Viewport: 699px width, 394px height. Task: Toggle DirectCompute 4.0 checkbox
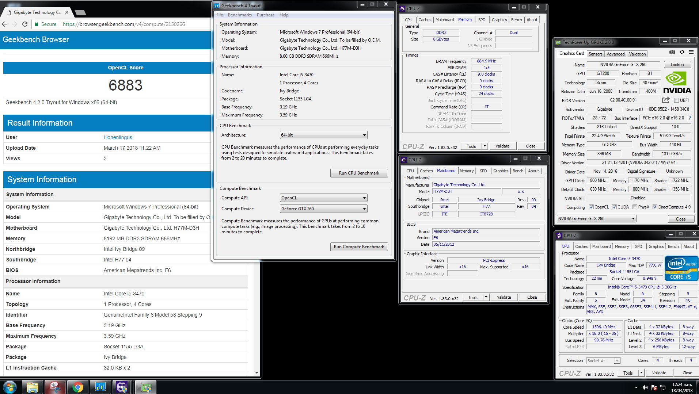[655, 207]
